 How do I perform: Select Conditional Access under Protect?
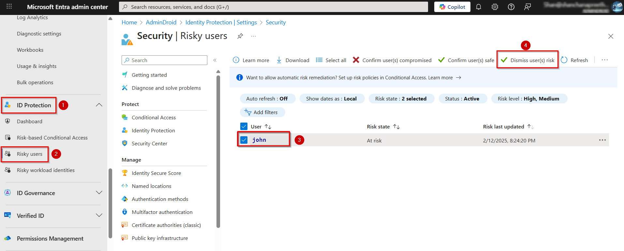click(154, 117)
